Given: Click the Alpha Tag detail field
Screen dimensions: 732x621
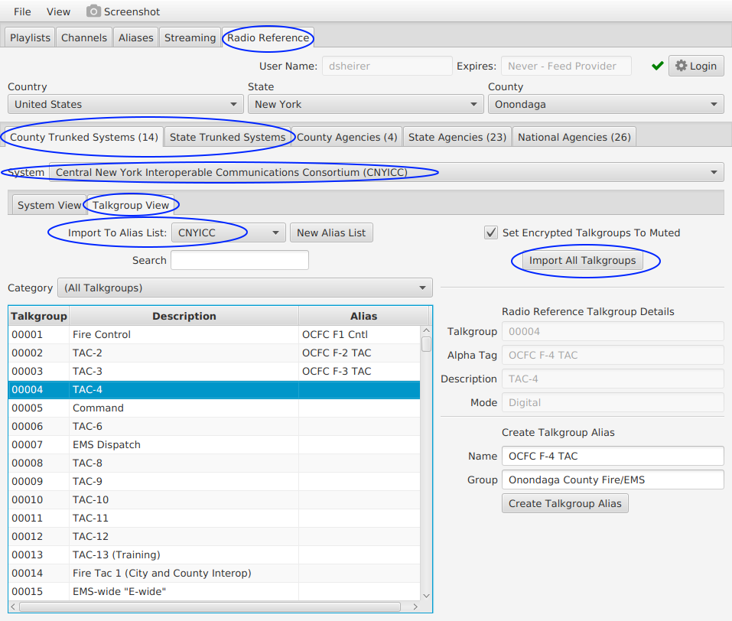Looking at the screenshot, I should point(613,355).
